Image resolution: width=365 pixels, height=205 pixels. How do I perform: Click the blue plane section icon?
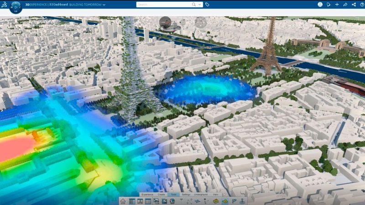point(198,201)
